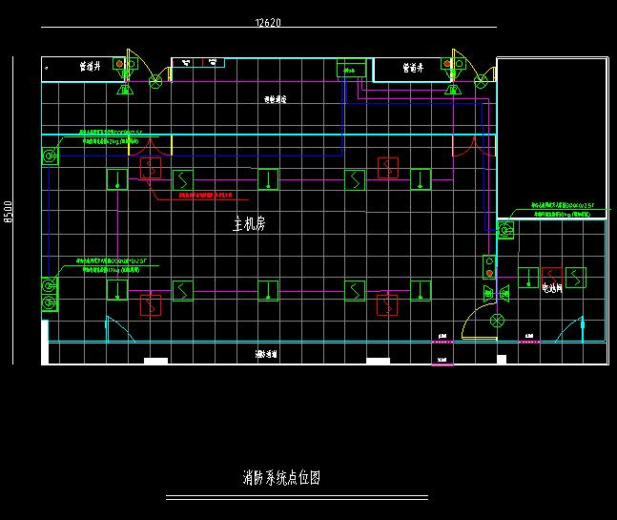The image size is (617, 520).
Task: Select the top-left 管道井 label
Action: tap(92, 69)
